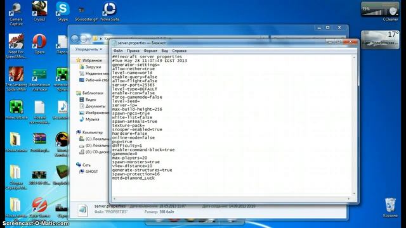Image resolution: width=406 pixels, height=228 pixels.
Task: Click the Notepad vertical scrollbar up arrow
Action: pyautogui.click(x=354, y=57)
